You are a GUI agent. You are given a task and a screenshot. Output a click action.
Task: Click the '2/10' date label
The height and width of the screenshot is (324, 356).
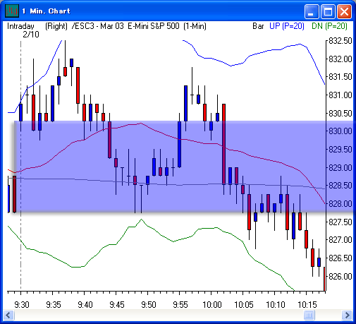click(x=31, y=35)
